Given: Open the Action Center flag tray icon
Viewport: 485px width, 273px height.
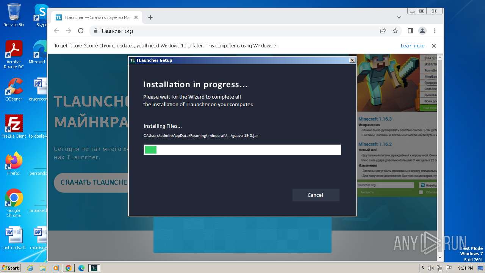Looking at the screenshot, I should tap(449, 268).
